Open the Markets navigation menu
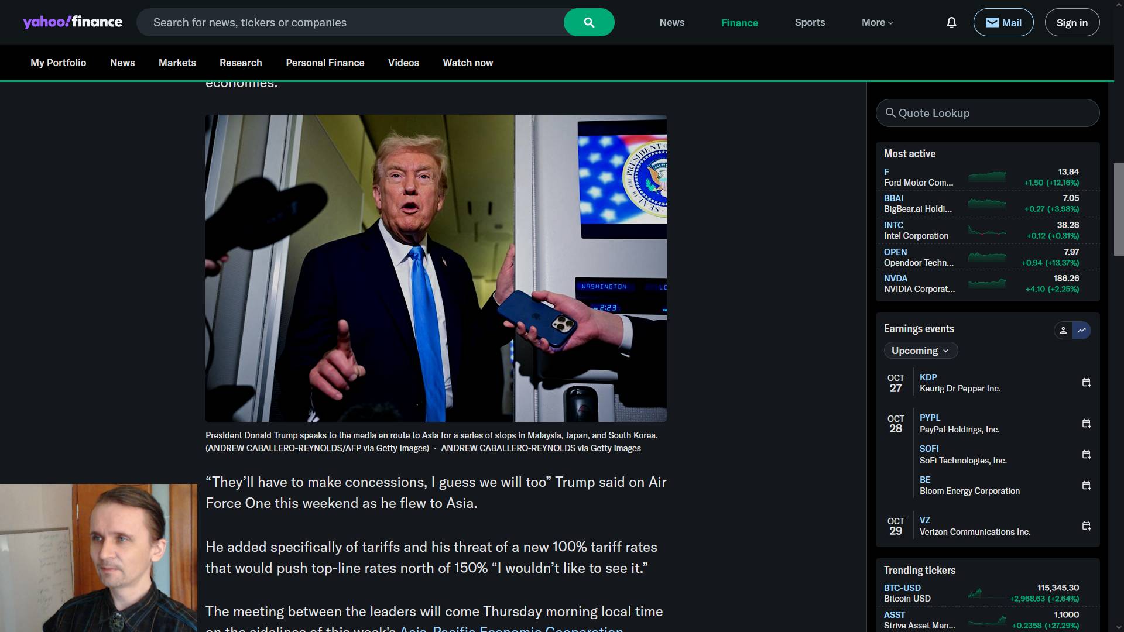1124x632 pixels. pos(177,63)
